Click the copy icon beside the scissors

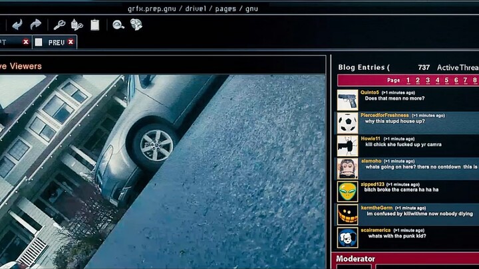77,25
